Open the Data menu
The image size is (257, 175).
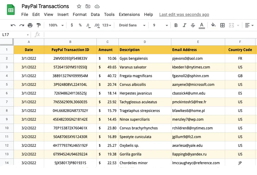click(x=95, y=14)
